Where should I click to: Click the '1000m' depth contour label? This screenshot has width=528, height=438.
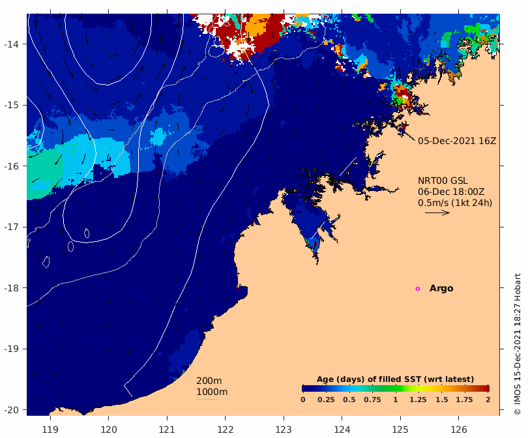pos(212,392)
